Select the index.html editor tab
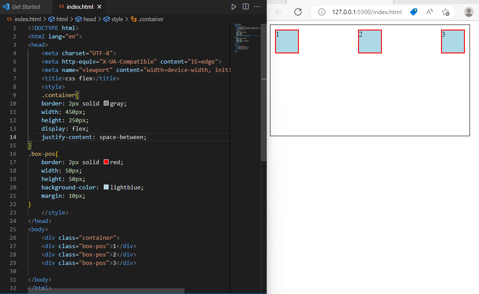The image size is (479, 294). (x=80, y=7)
